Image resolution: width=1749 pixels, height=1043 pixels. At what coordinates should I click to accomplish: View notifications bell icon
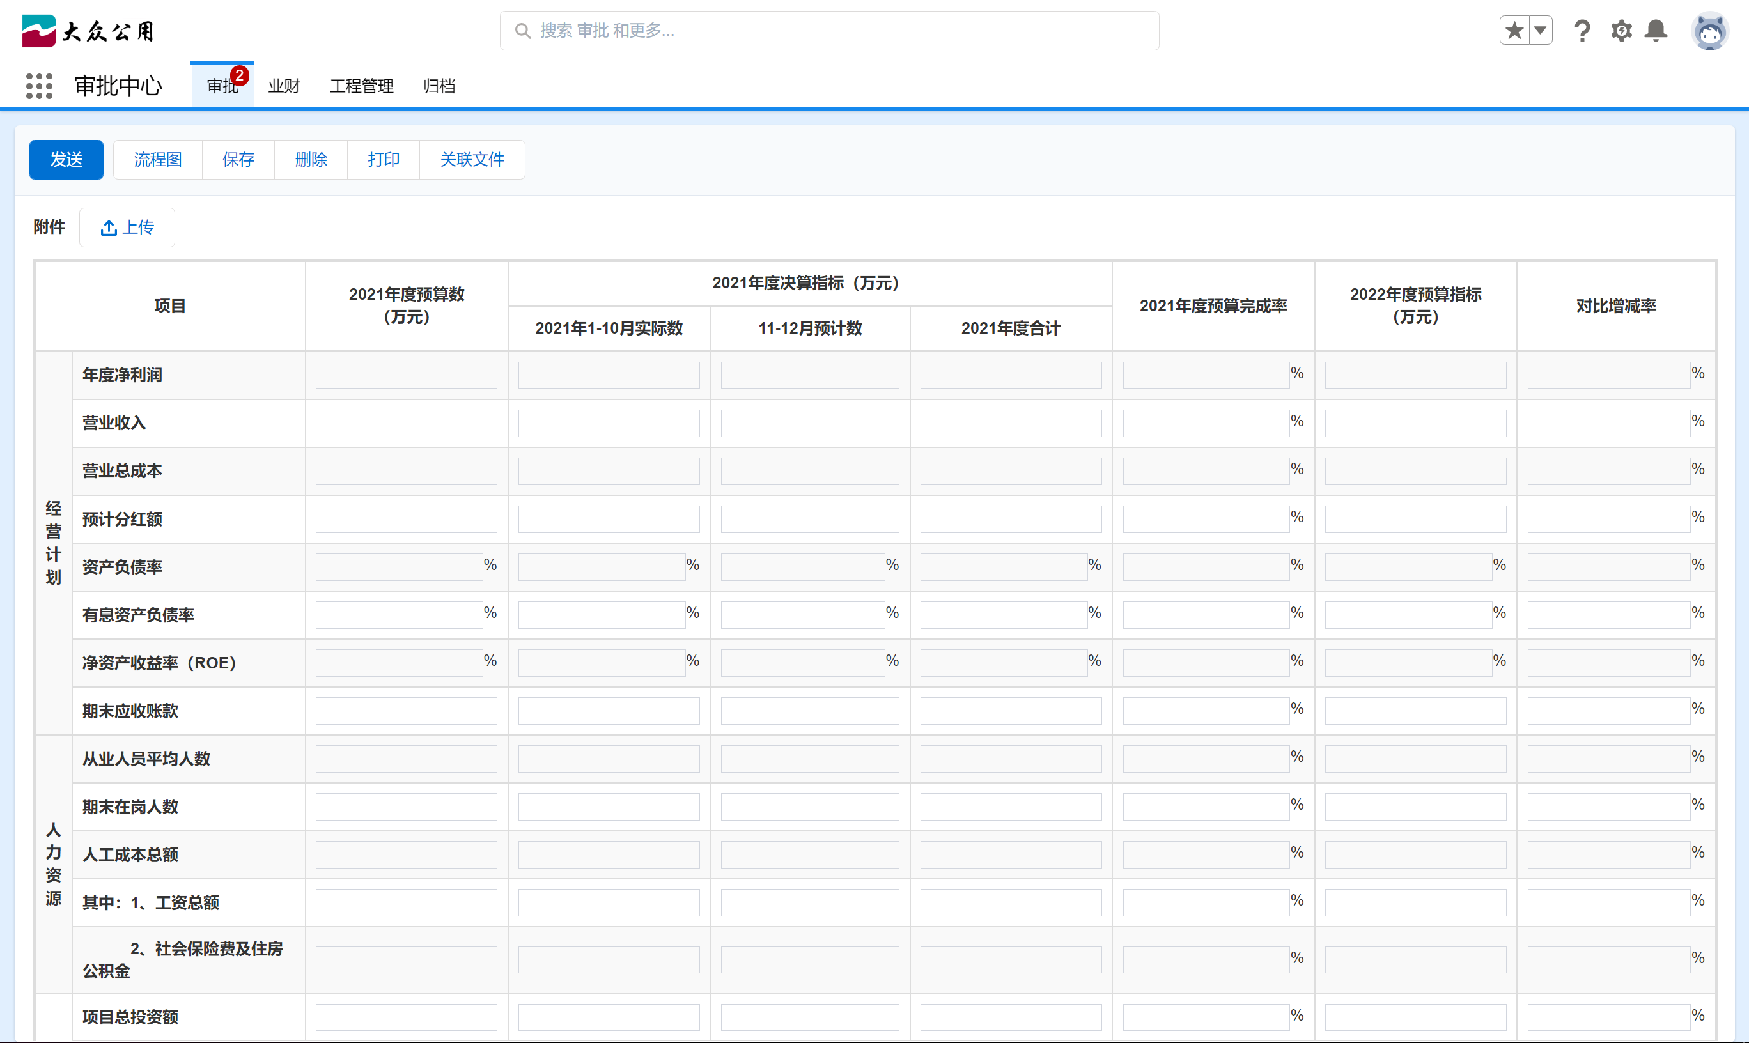[1656, 31]
